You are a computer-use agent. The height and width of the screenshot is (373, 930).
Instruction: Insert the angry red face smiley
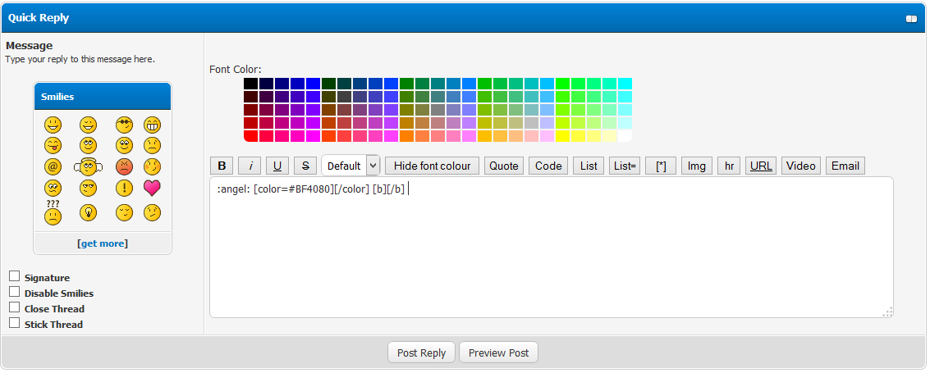pos(124,167)
